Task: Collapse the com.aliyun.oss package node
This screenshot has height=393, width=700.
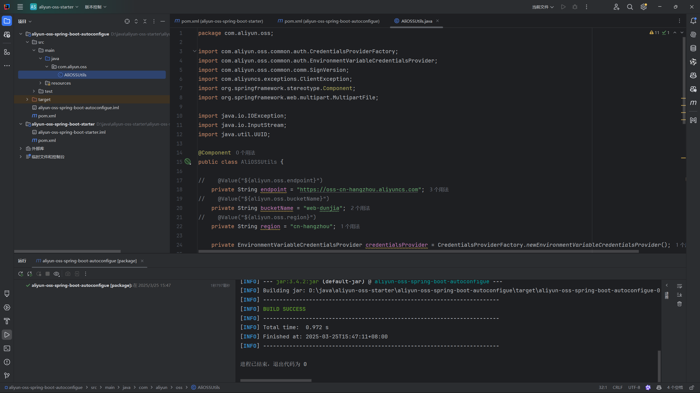Action: point(47,67)
